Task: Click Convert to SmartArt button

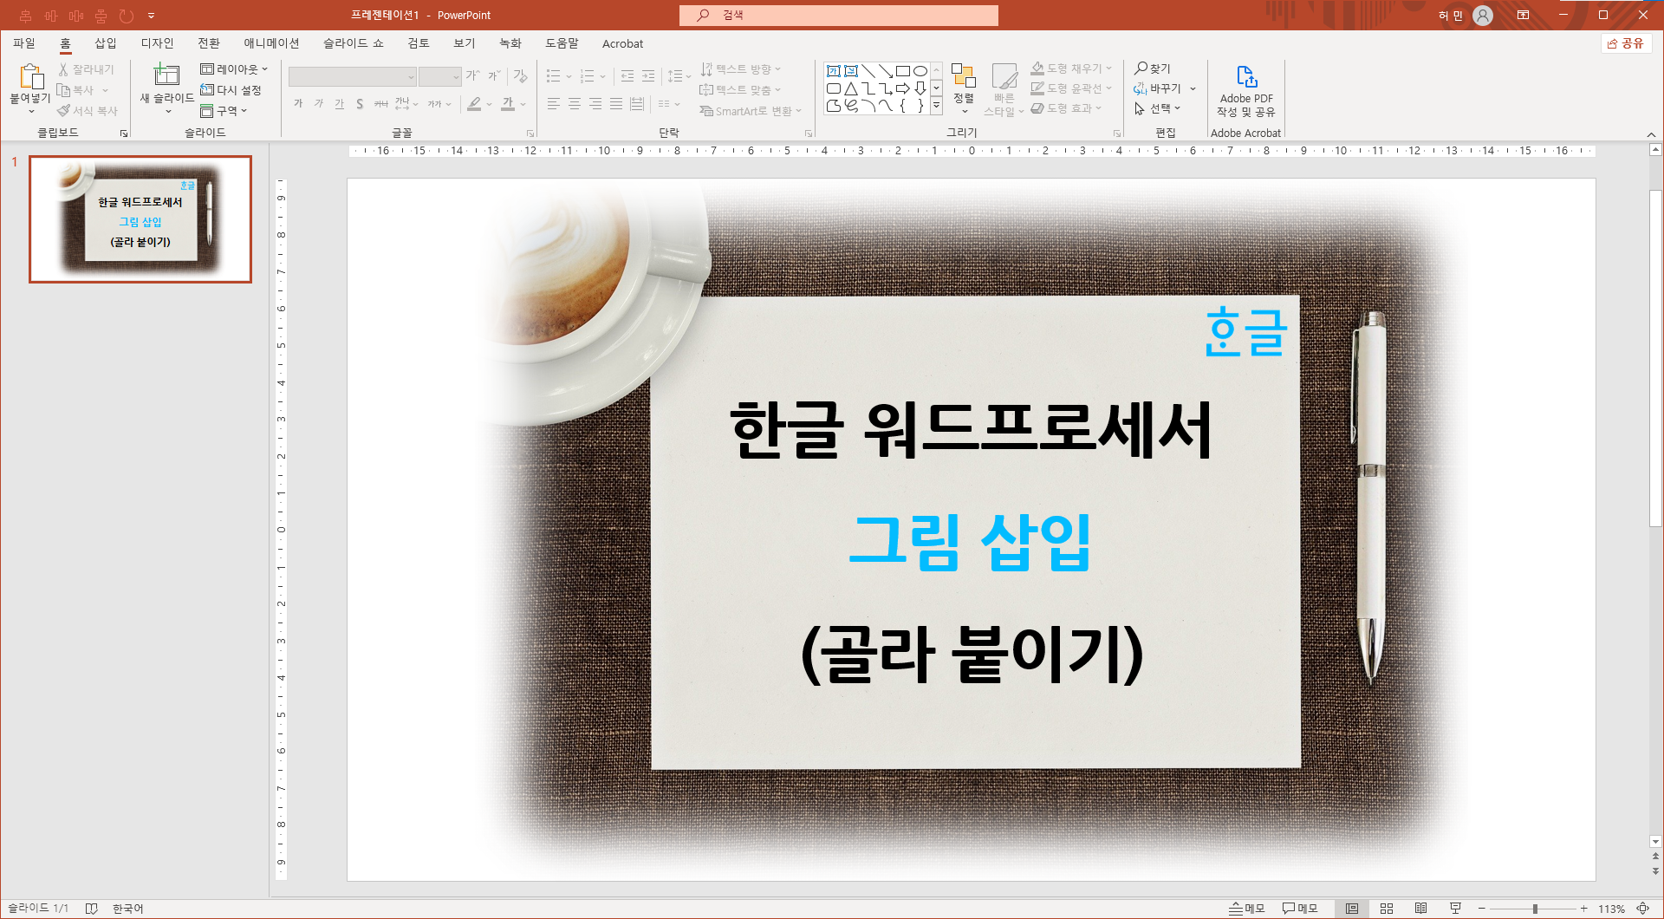Action: tap(751, 111)
